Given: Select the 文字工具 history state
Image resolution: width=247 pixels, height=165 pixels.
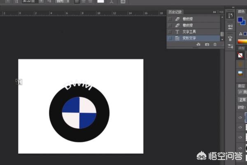Looking at the screenshot, I should [193, 32].
